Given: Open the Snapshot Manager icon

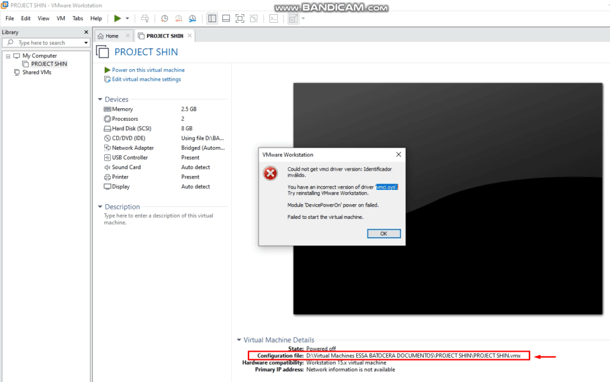Looking at the screenshot, I should point(192,18).
